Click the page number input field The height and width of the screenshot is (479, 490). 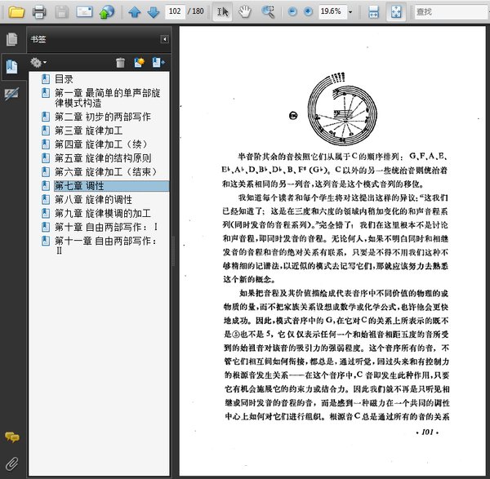coord(174,12)
